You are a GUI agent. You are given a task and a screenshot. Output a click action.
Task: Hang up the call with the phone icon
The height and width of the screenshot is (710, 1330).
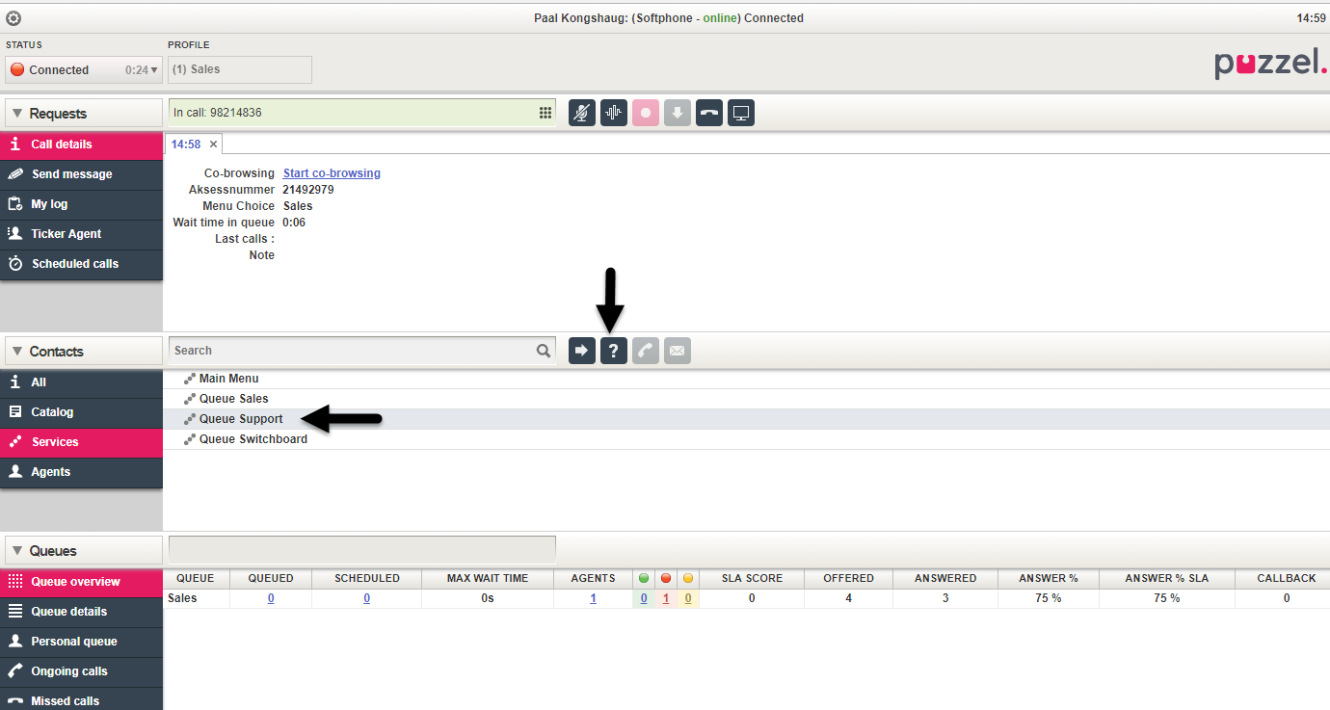pos(708,113)
